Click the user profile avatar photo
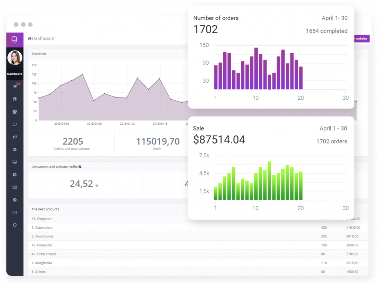Viewport: 378px width, 285px height. point(15,58)
